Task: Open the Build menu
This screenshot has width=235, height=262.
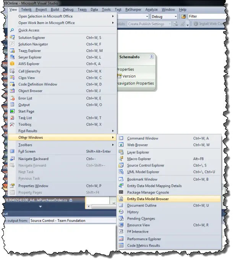Action: [55, 10]
